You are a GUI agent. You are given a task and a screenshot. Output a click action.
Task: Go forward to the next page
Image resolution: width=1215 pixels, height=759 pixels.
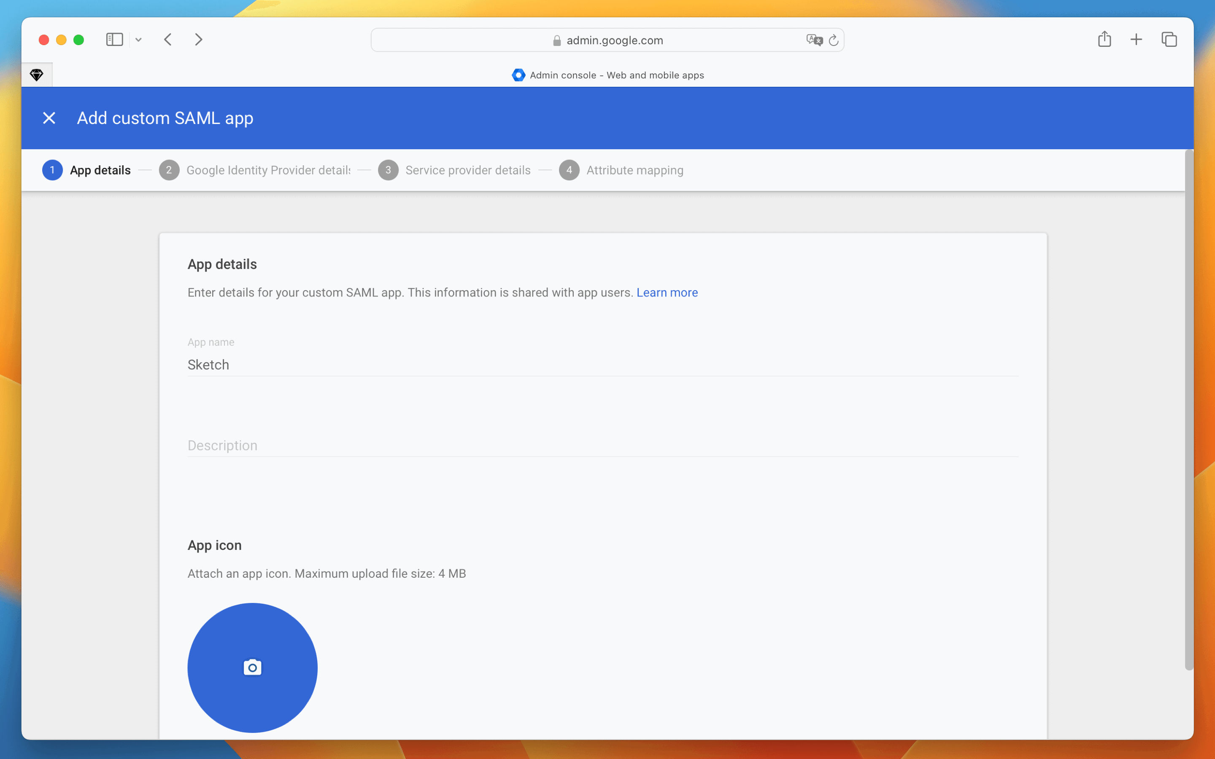199,40
